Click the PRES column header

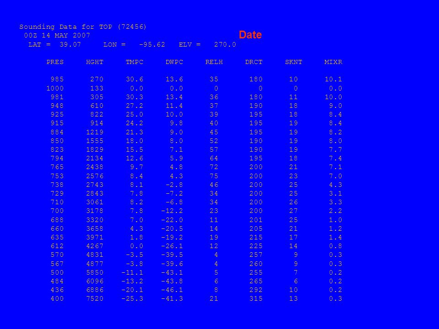pyautogui.click(x=55, y=62)
